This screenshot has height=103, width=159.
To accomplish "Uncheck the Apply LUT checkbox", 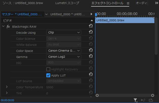I will click(x=48, y=75).
